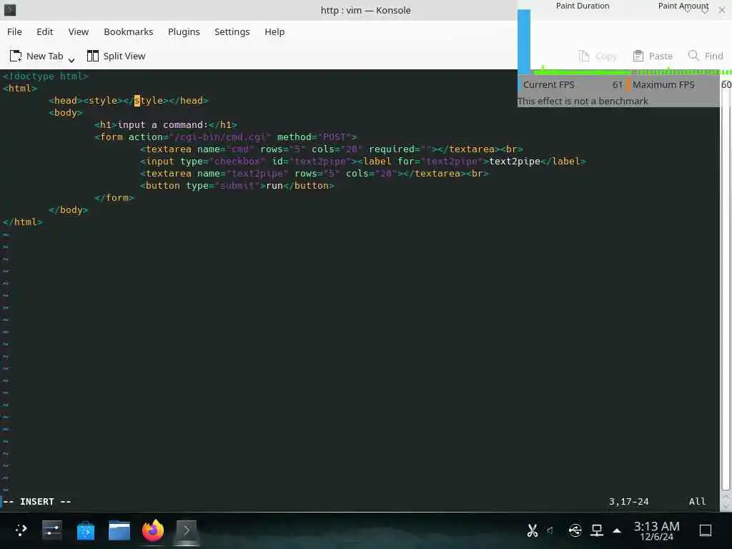Click the Paste toolbar button
732x549 pixels.
[x=653, y=56]
